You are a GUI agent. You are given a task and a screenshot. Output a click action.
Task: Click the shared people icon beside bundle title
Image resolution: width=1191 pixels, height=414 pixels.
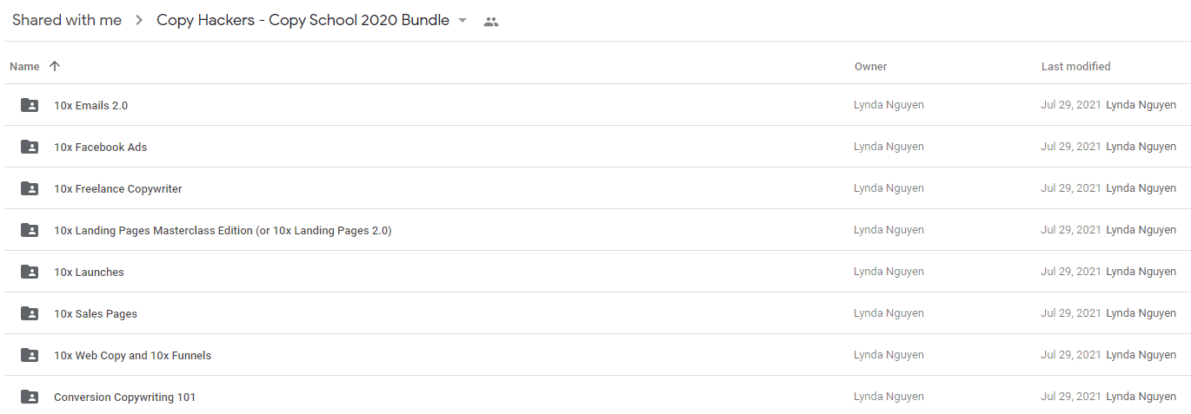(x=491, y=22)
